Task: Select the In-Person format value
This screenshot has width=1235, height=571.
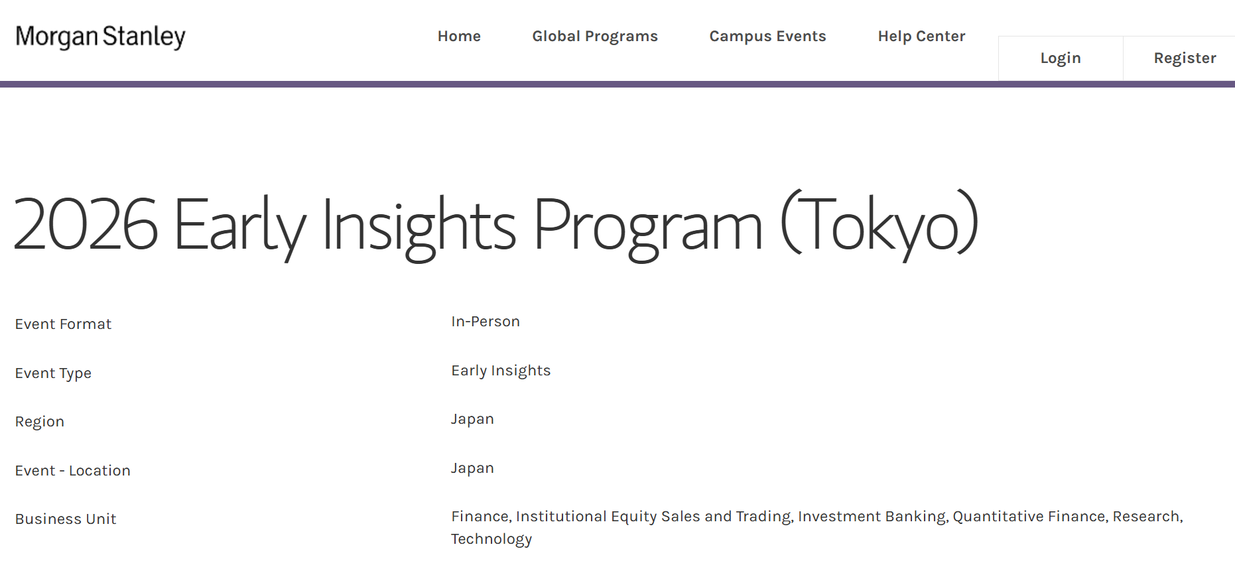Action: coord(486,322)
